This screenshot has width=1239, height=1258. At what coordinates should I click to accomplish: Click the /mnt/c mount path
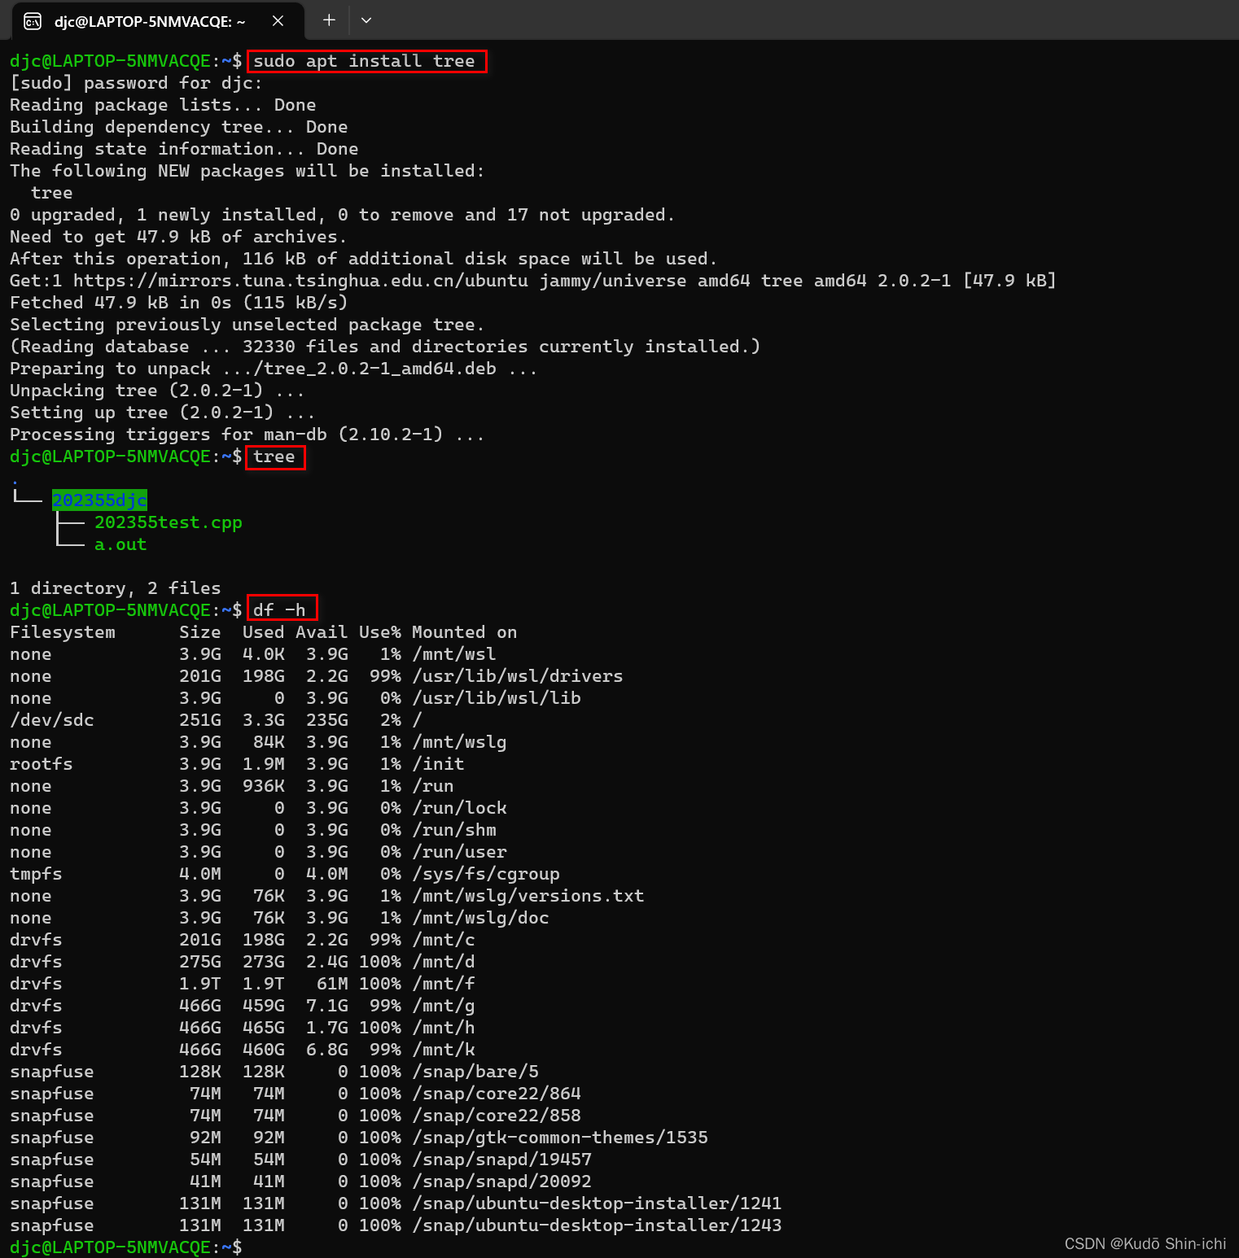click(x=443, y=940)
